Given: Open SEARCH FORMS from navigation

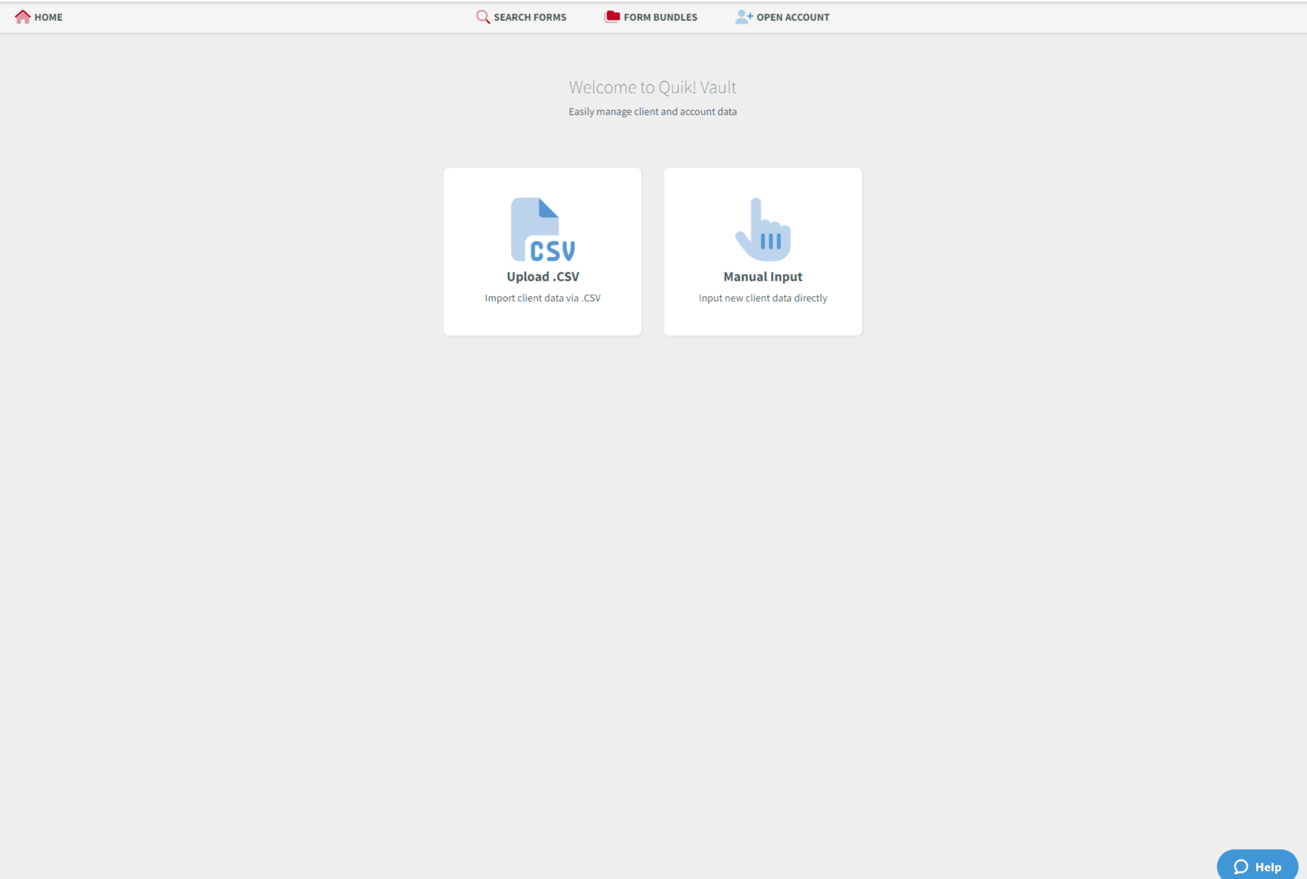Looking at the screenshot, I should [x=530, y=18].
